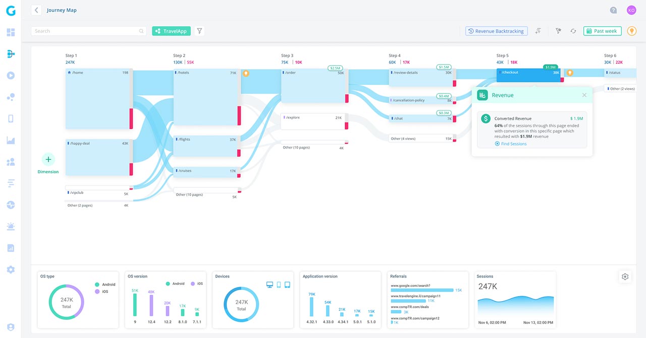This screenshot has width=646, height=338.
Task: Add a Dimension with the plus button
Action: tap(48, 159)
